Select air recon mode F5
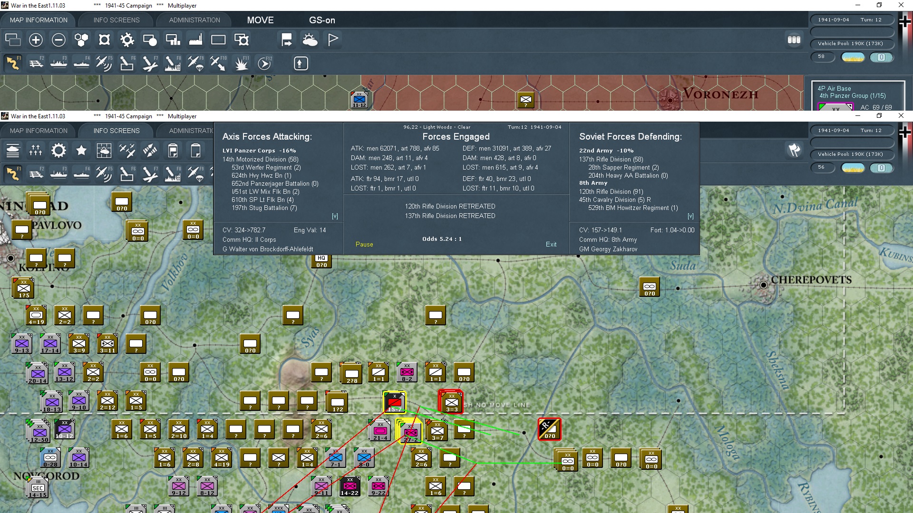Screen dimensions: 913x513 [x=104, y=63]
